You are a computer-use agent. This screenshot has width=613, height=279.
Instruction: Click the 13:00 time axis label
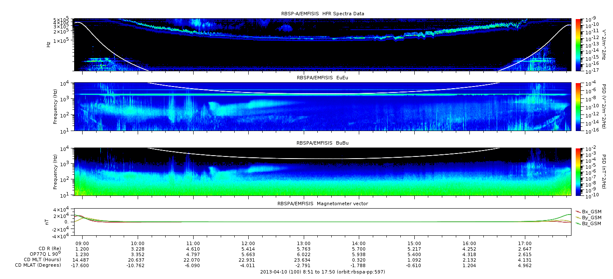tap(304, 244)
